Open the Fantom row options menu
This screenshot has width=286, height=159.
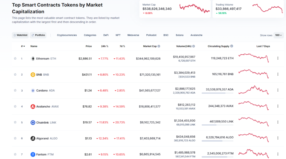coord(278,154)
